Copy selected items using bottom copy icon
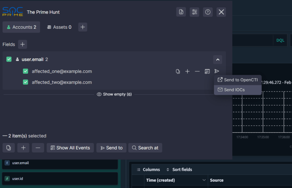The image size is (292, 188). (x=8, y=148)
